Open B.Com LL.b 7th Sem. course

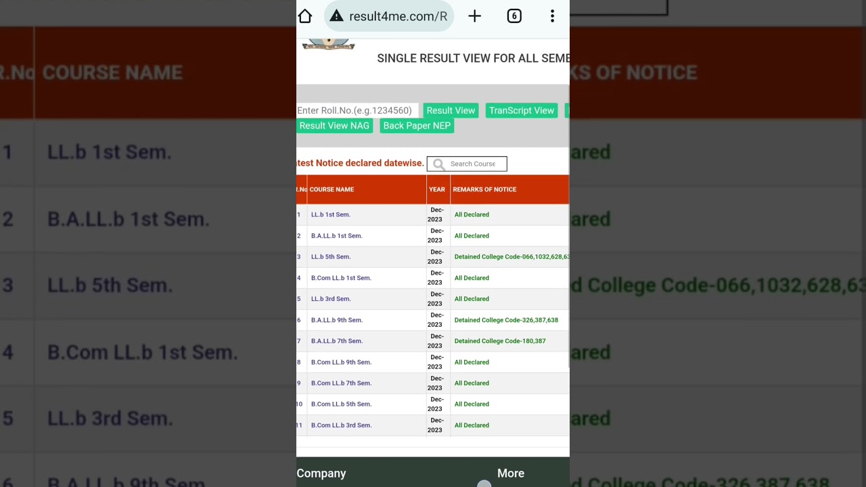click(x=341, y=383)
